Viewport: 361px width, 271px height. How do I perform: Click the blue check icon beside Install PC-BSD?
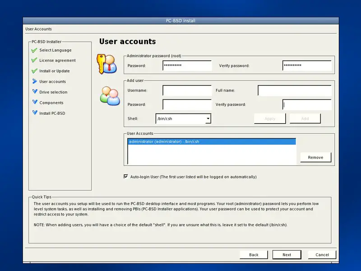(x=34, y=113)
